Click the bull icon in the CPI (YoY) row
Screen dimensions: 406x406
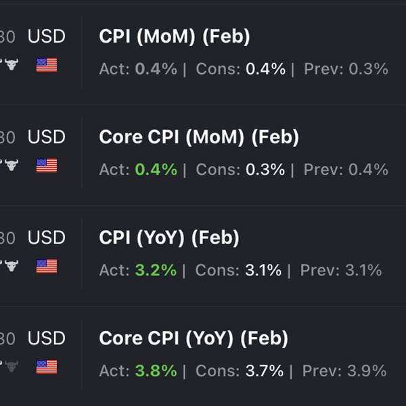[12, 266]
